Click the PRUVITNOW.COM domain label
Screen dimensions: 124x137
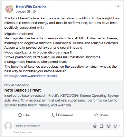click(x=17, y=85)
